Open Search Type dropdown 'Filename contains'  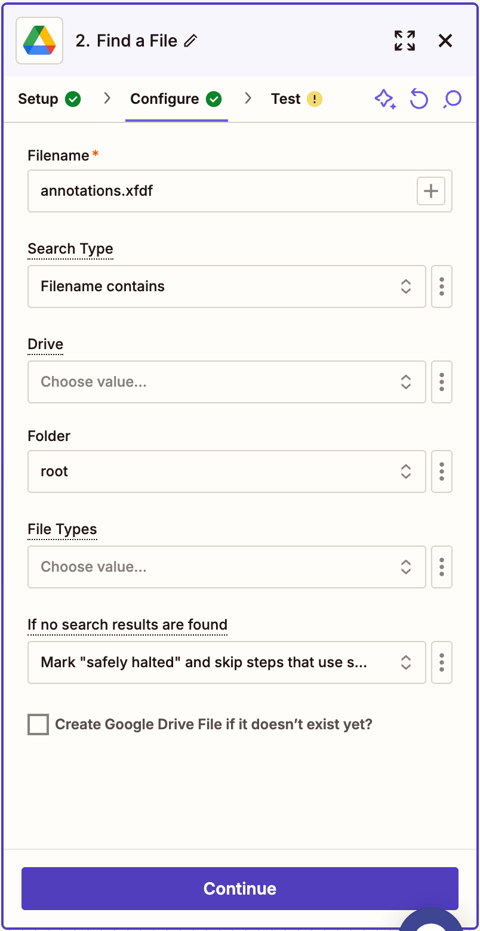(x=227, y=286)
